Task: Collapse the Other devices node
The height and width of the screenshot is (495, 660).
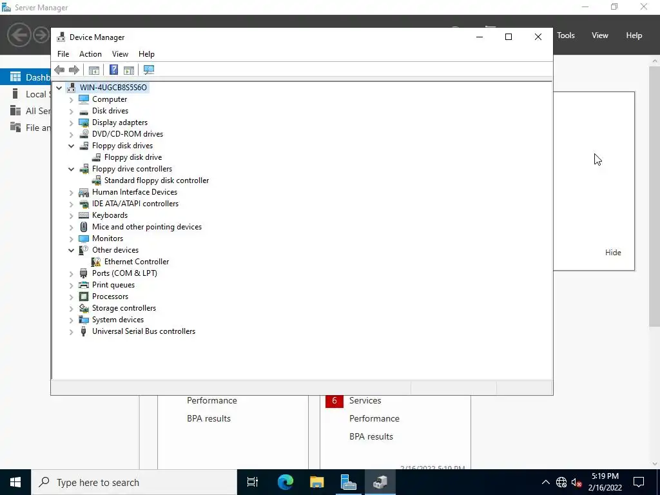Action: 71,251
